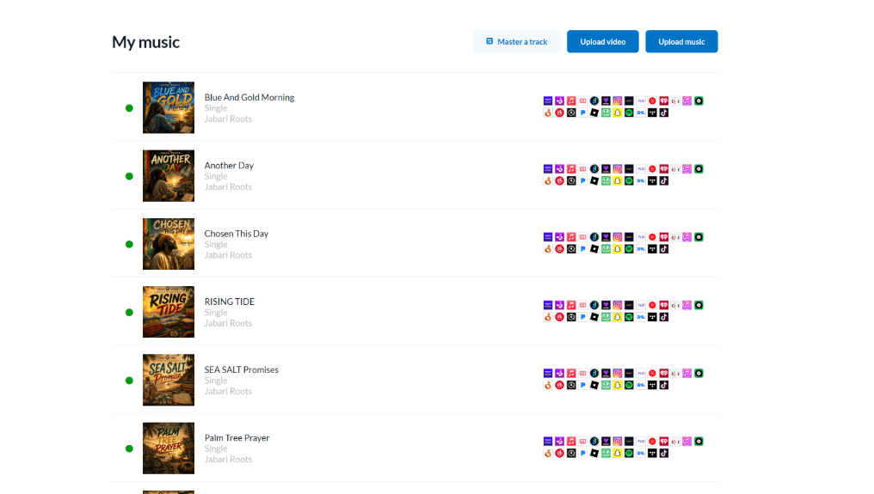Click Instagram icon in RISING TIDE row
Screen dimensions: 874x494
pyautogui.click(x=618, y=305)
